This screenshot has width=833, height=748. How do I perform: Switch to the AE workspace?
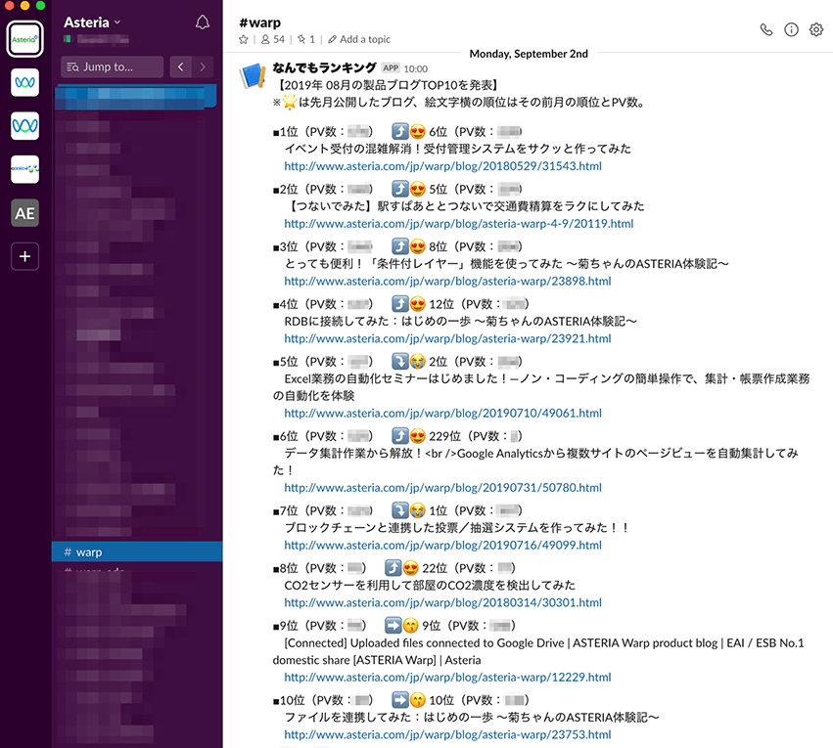pos(25,213)
